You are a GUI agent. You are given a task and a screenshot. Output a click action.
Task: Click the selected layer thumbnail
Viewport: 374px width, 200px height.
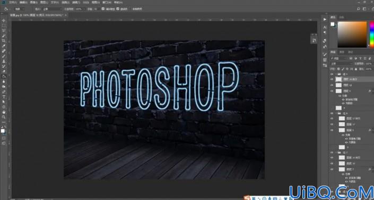coord(338,79)
